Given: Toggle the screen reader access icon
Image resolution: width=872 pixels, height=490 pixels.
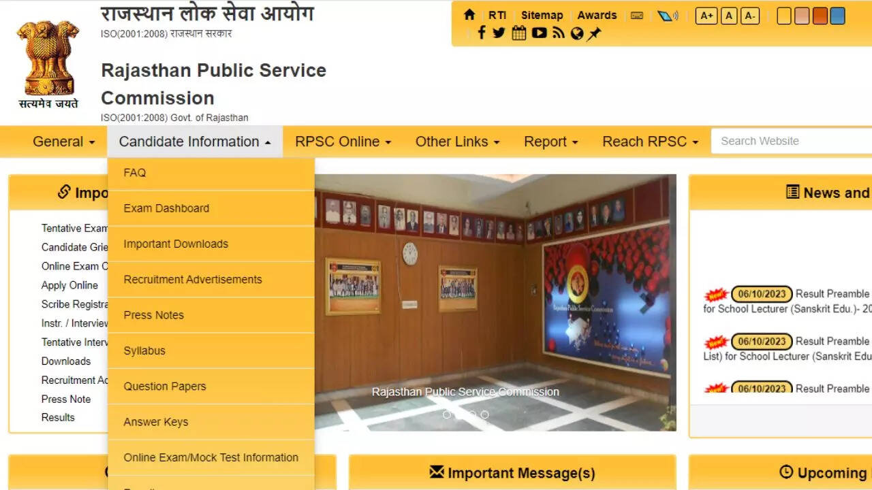Looking at the screenshot, I should coord(668,15).
